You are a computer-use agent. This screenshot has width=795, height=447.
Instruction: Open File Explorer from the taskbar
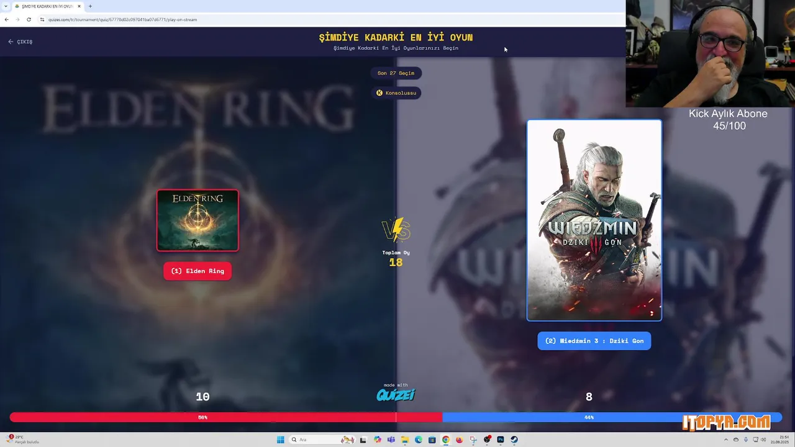click(x=404, y=440)
